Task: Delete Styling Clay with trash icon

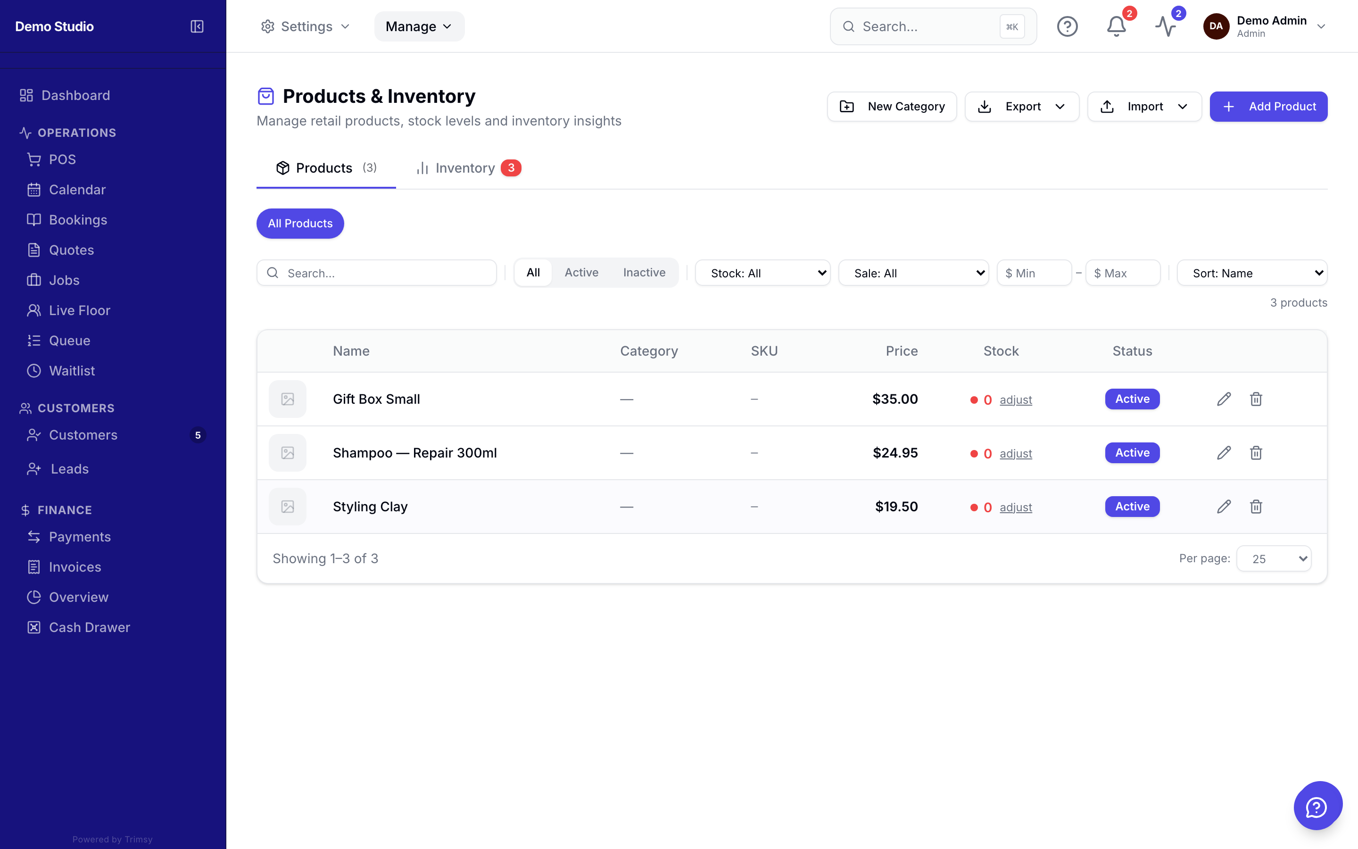Action: click(x=1256, y=507)
